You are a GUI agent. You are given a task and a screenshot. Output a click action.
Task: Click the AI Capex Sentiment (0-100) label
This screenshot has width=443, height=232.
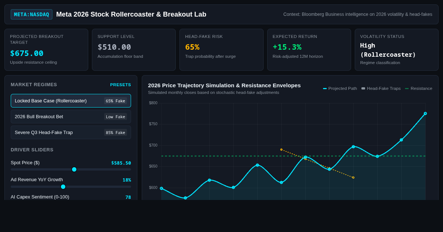[40, 197]
